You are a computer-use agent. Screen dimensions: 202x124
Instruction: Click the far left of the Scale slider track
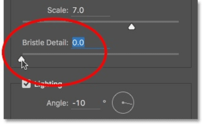pyautogui.click(x=25, y=22)
